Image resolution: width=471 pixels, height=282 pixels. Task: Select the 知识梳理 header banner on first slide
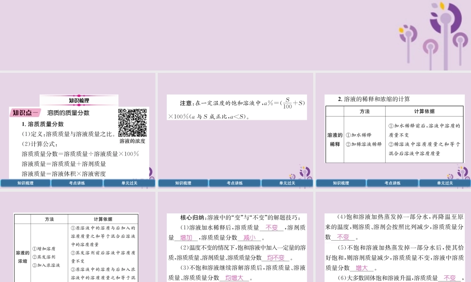click(79, 101)
